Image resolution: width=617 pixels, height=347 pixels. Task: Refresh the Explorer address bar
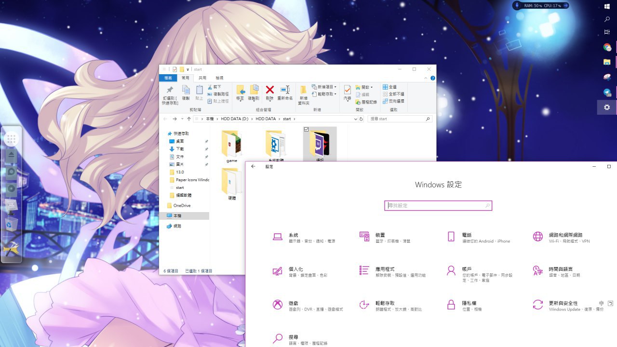pyautogui.click(x=362, y=119)
